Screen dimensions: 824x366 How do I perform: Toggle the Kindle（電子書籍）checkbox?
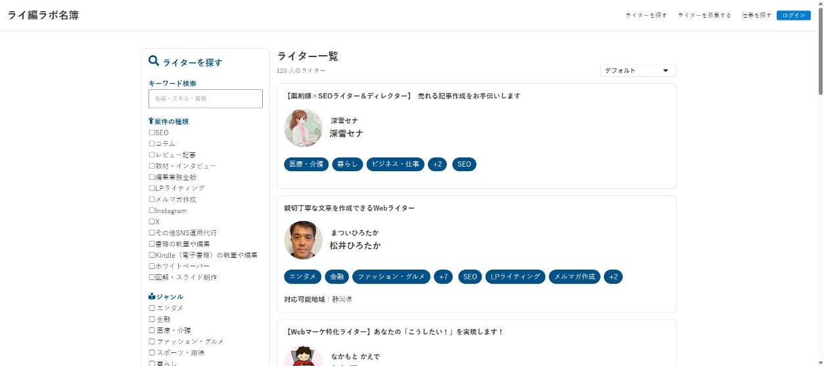point(152,255)
